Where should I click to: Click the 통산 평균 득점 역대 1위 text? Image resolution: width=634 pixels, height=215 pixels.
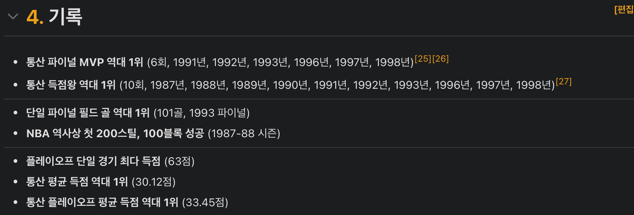point(77,182)
